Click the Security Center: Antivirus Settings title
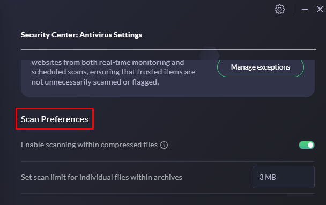The image size is (326, 205). 81,35
